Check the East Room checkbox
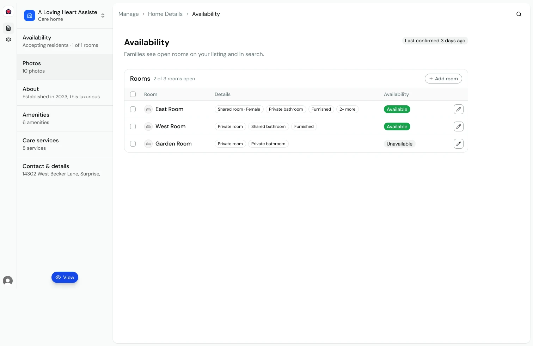The width and height of the screenshot is (533, 346). 133,109
